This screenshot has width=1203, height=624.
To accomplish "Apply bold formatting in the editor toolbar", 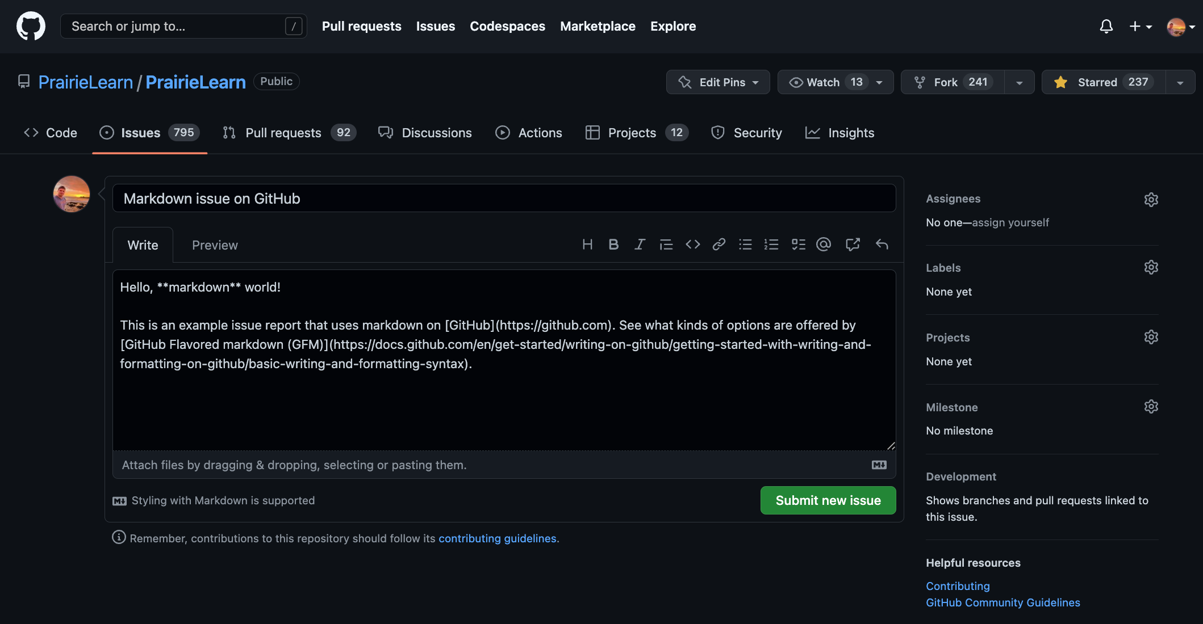I will (613, 244).
